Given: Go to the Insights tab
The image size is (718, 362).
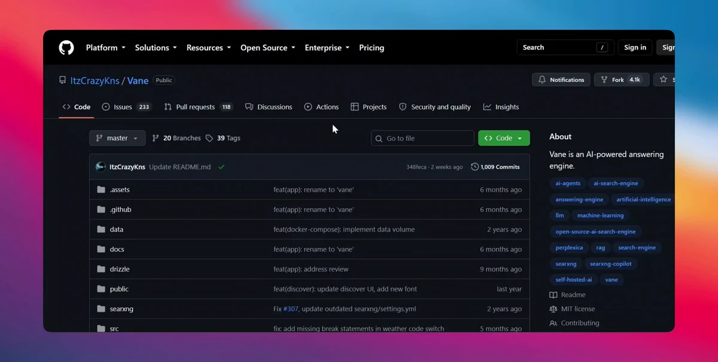Looking at the screenshot, I should (501, 107).
